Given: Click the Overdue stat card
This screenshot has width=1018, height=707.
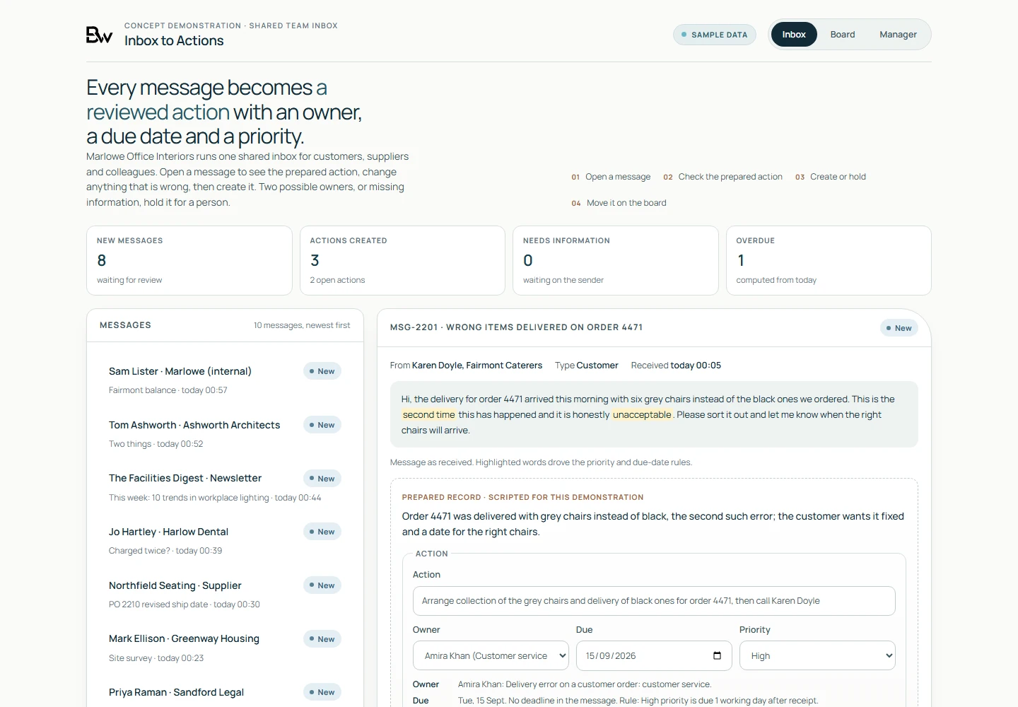Looking at the screenshot, I should 829,260.
